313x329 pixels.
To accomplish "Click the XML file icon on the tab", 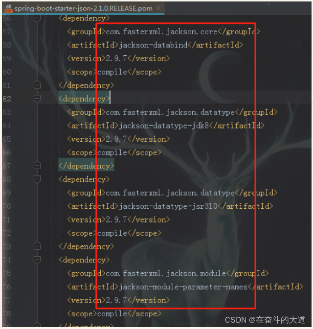I will coord(8,9).
